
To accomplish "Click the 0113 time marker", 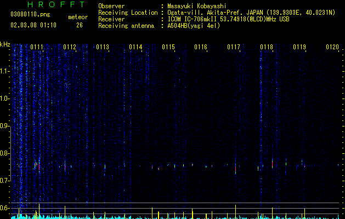I will pos(103,47).
